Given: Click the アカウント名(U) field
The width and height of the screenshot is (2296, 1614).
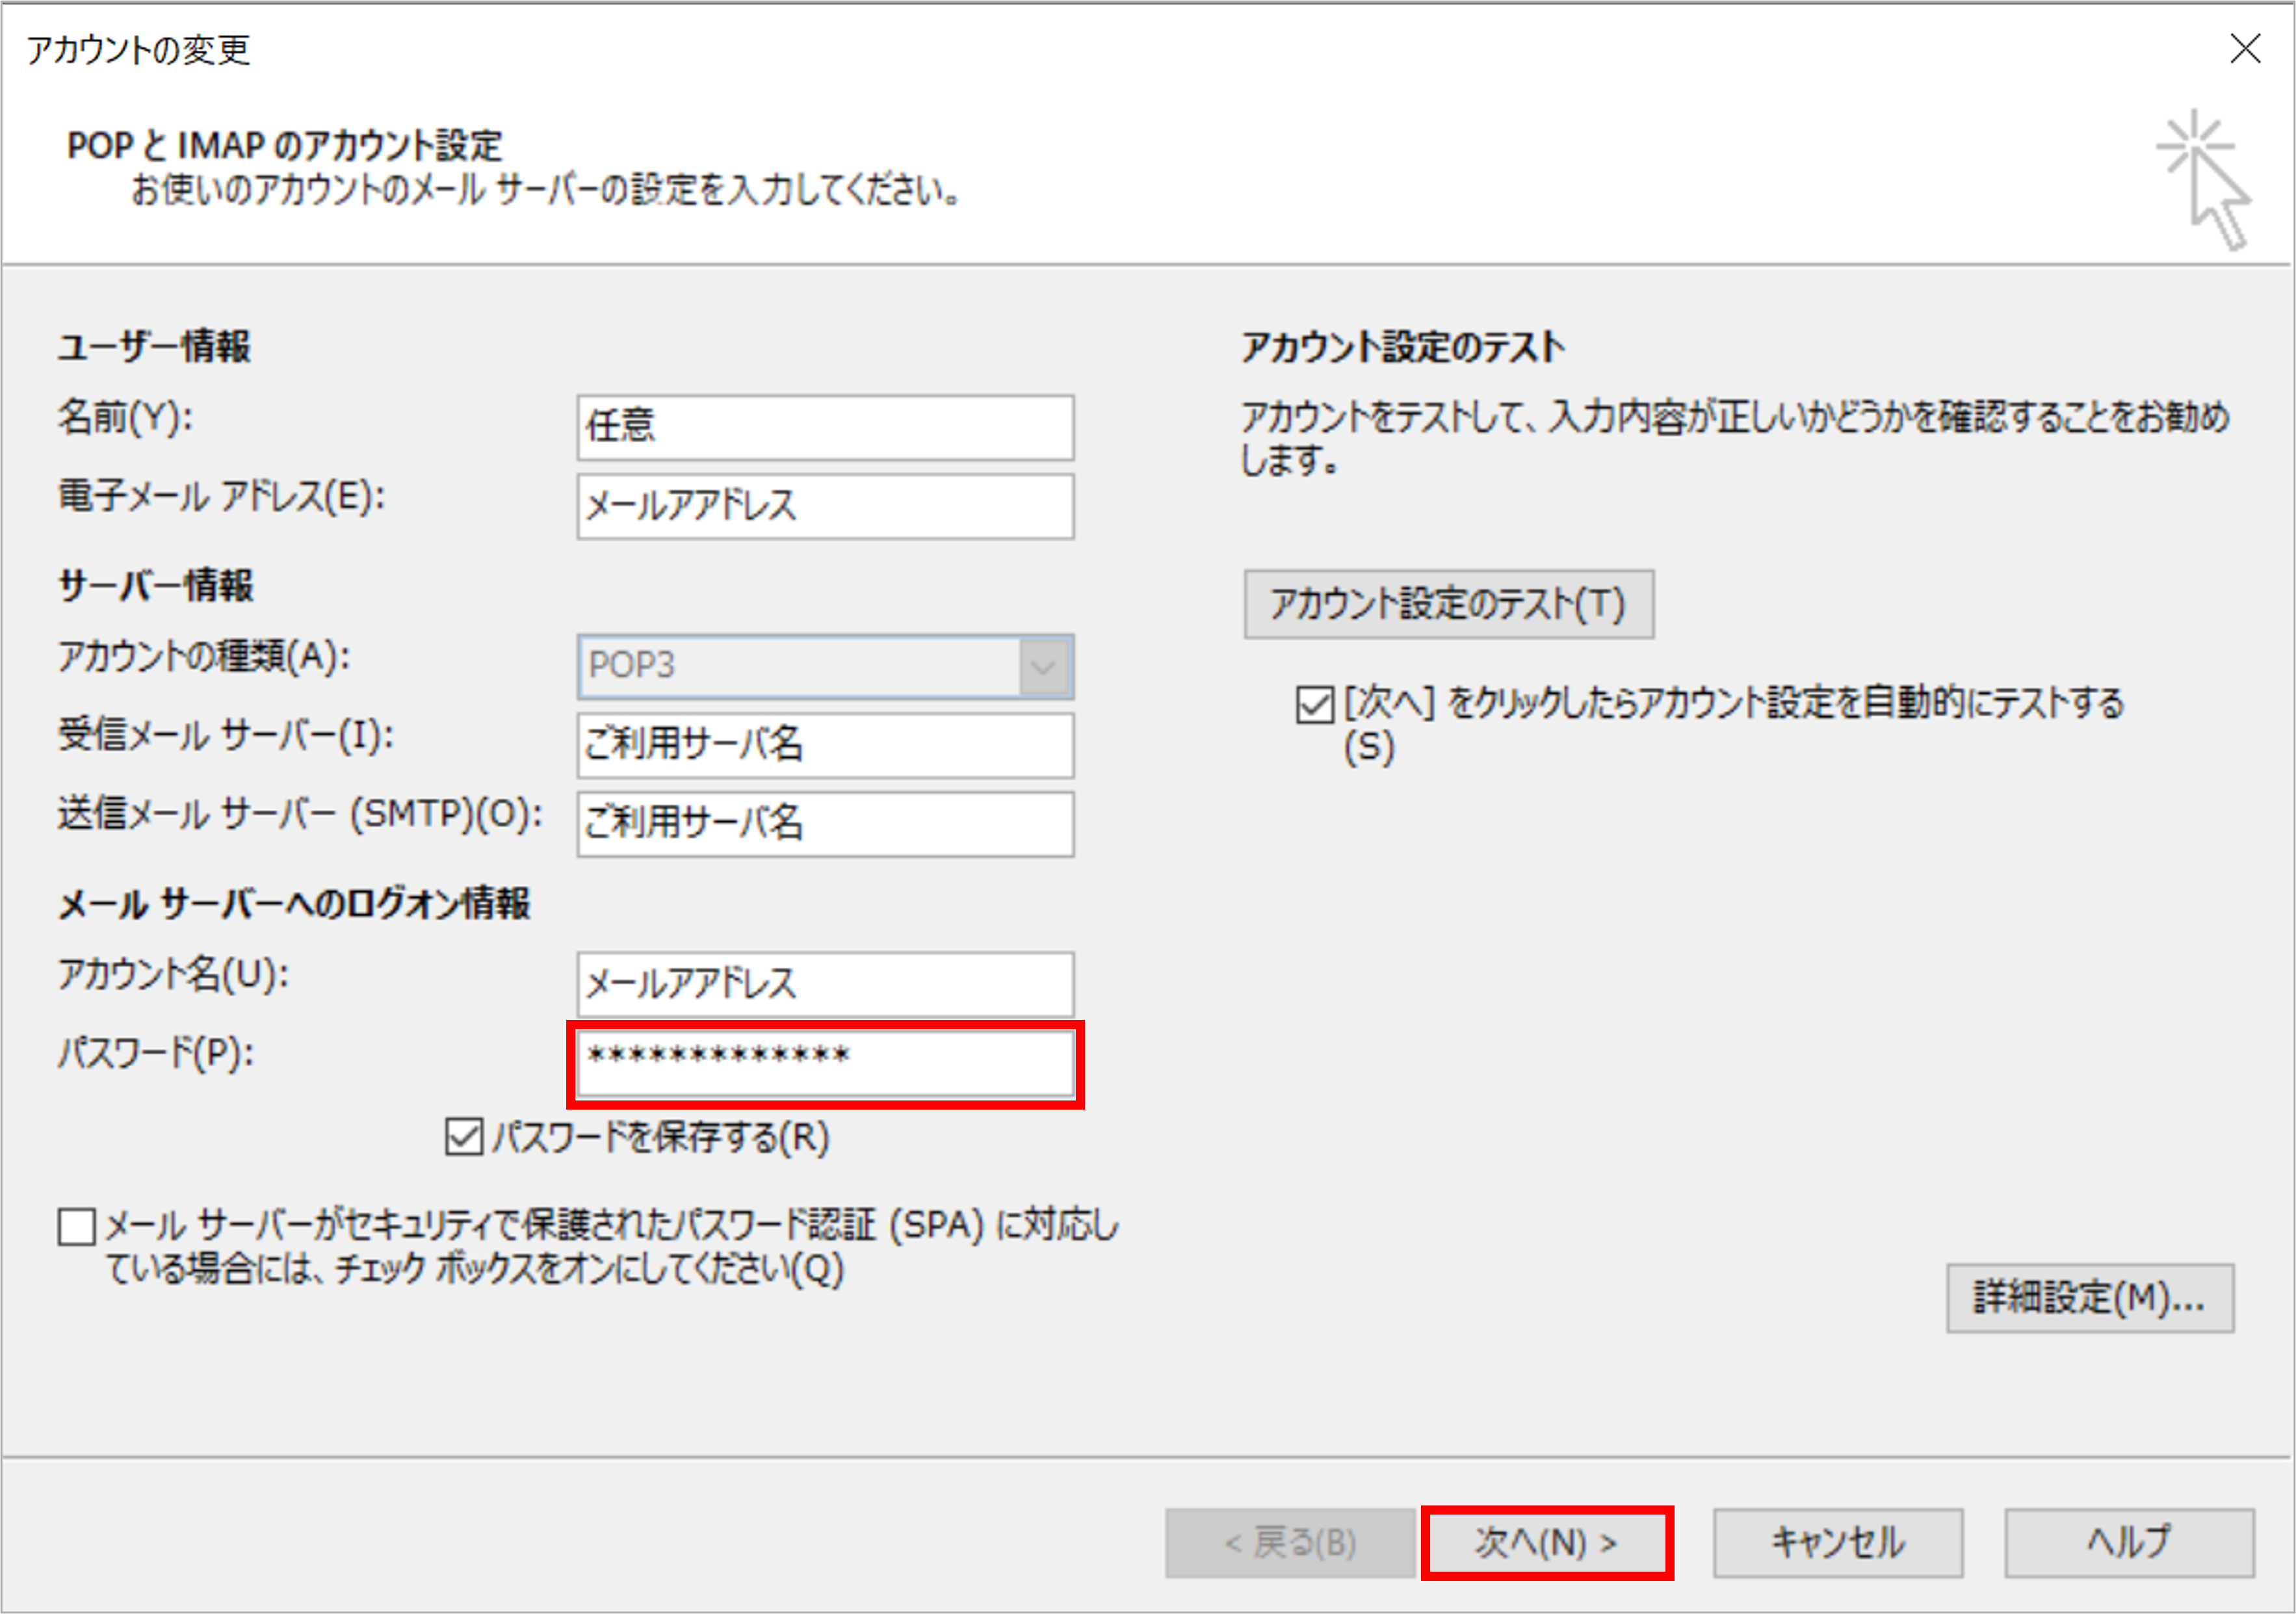Looking at the screenshot, I should click(x=825, y=984).
